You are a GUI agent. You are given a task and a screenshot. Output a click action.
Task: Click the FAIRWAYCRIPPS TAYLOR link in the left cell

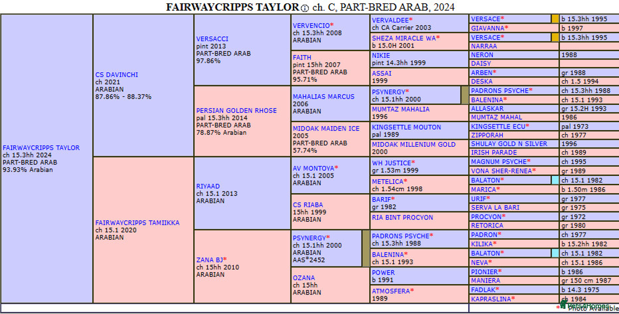click(x=41, y=147)
